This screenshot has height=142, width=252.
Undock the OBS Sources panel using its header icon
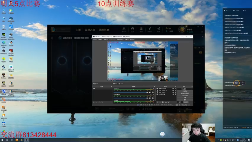pyautogui.click(x=175, y=86)
